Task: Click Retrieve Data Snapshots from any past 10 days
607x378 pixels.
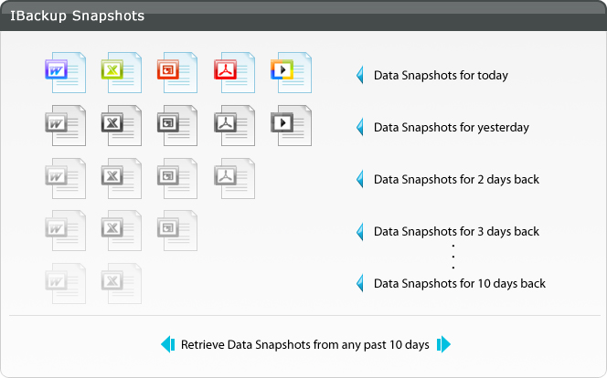Action: [305, 345]
